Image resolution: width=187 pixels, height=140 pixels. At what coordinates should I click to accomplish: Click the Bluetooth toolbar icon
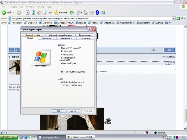(x=97, y=13)
